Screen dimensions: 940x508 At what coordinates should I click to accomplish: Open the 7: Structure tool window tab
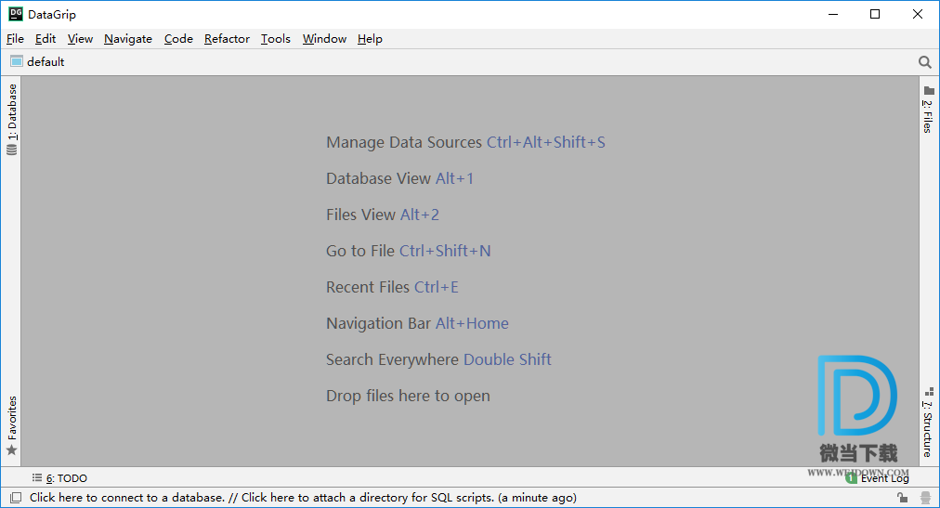927,429
